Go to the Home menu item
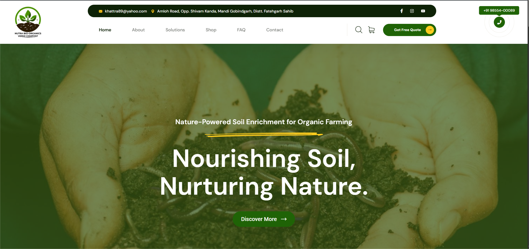This screenshot has width=529, height=249. coord(105,30)
